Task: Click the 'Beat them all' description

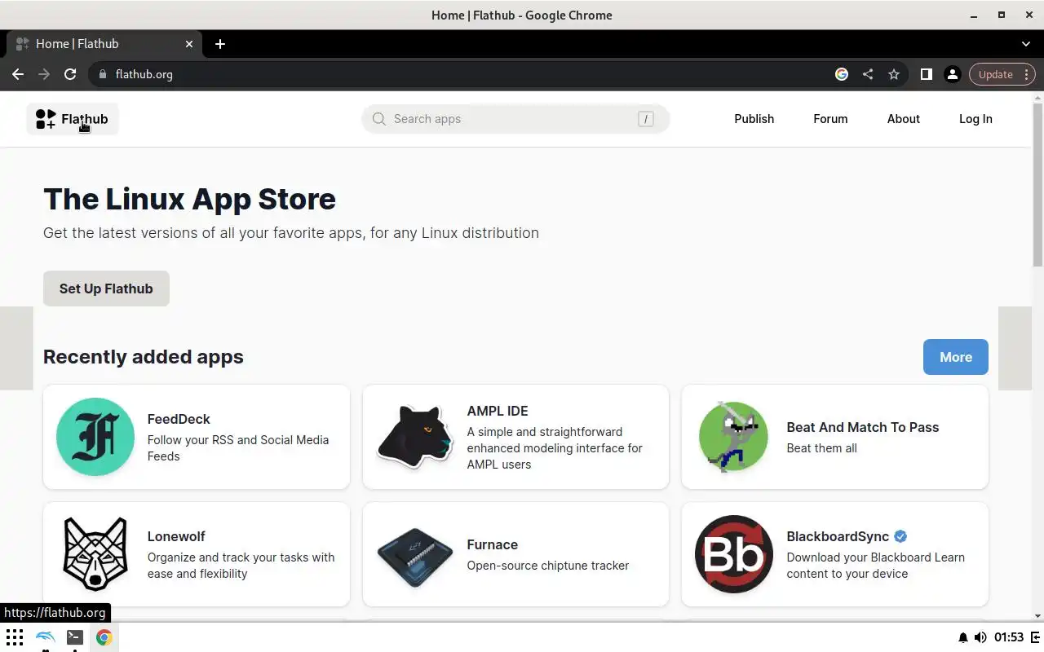Action: (821, 448)
